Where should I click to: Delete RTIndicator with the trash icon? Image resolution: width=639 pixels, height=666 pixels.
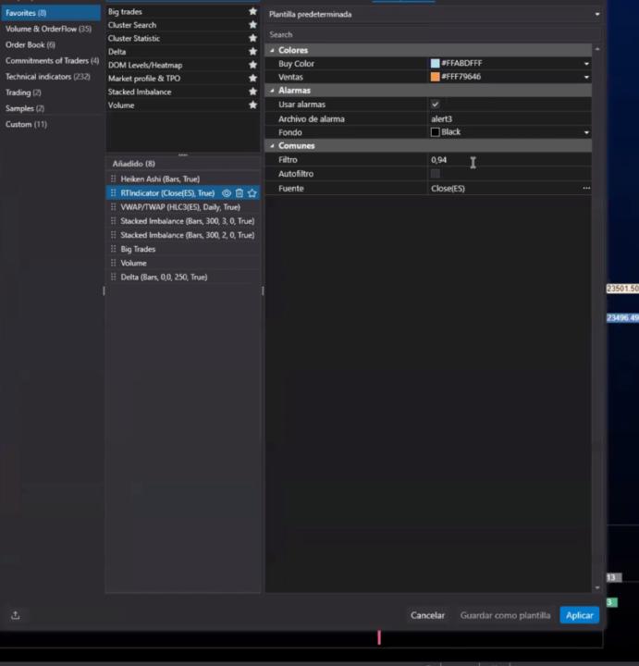tap(240, 193)
